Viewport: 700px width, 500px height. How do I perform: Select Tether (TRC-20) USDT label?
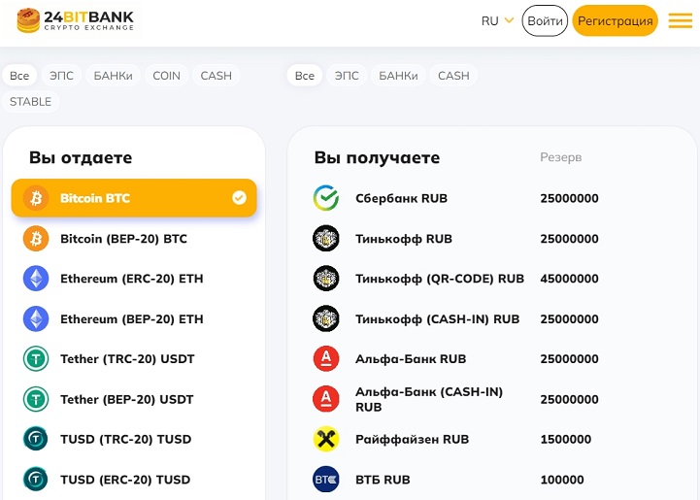tap(127, 359)
